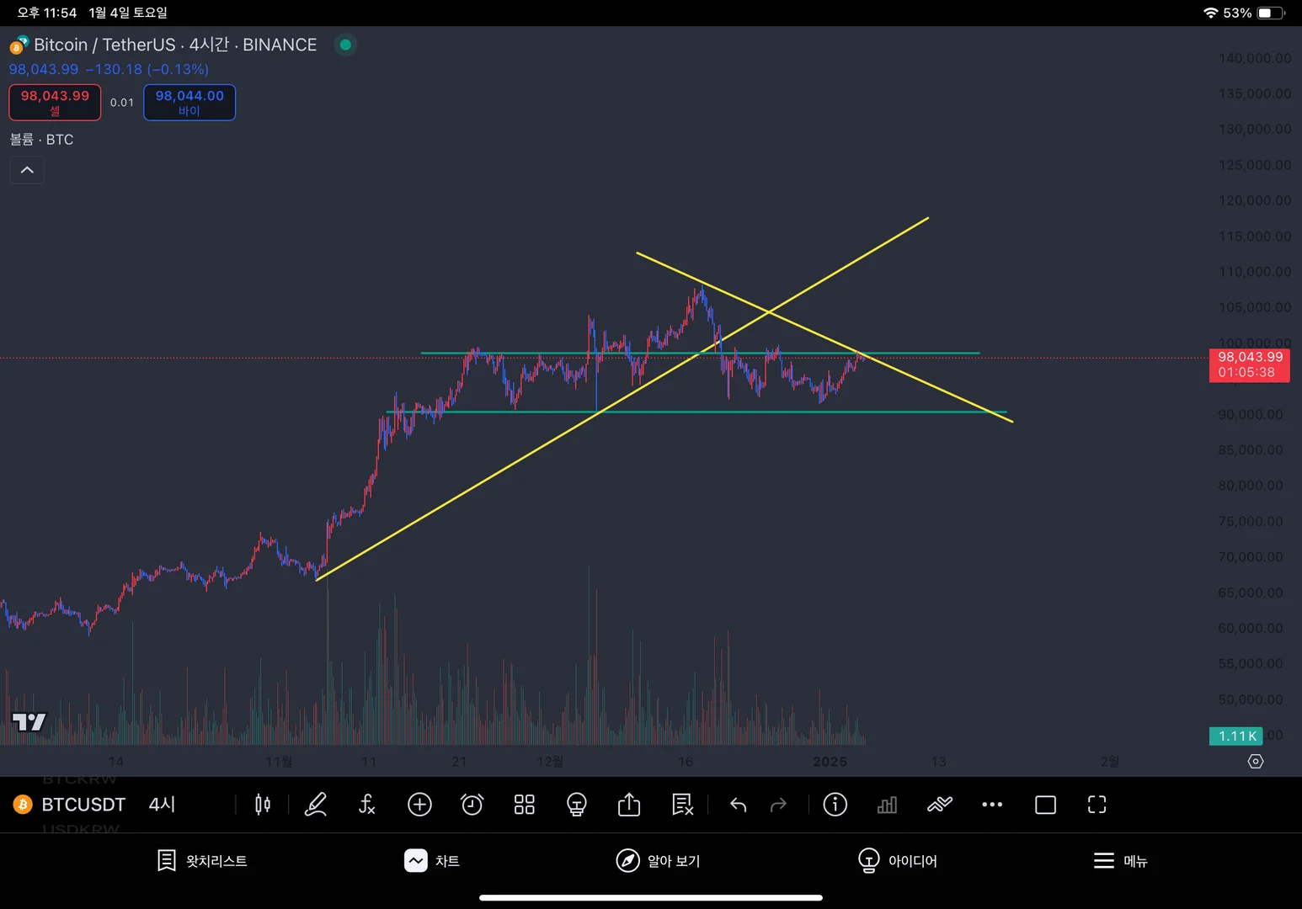Open the BTCUSDT symbol search
Viewport: 1302px width, 909px height.
(x=83, y=805)
